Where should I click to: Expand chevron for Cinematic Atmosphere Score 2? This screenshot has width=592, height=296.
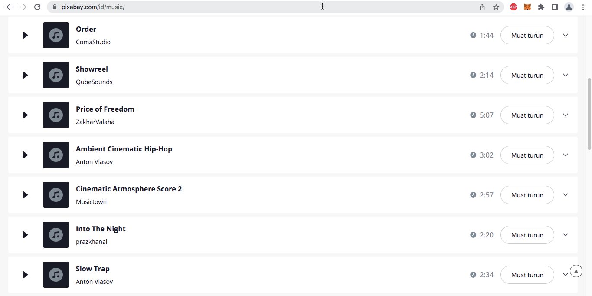click(566, 195)
